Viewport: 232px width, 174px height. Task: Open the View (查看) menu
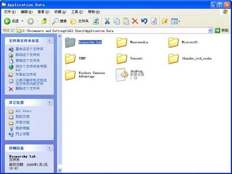tap(43, 12)
